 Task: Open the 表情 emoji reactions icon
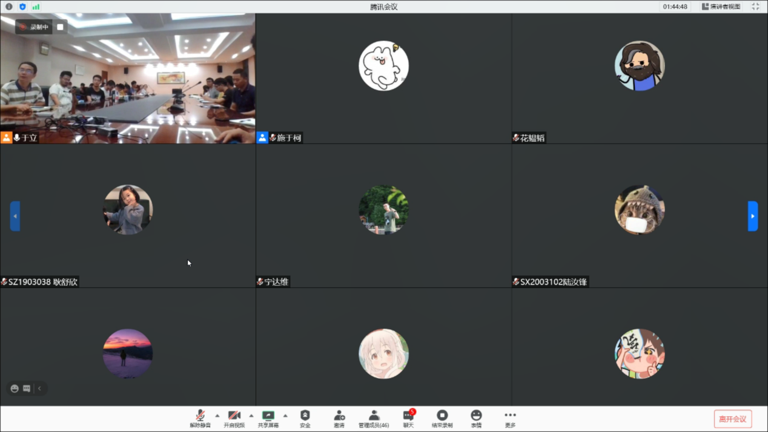pyautogui.click(x=476, y=418)
